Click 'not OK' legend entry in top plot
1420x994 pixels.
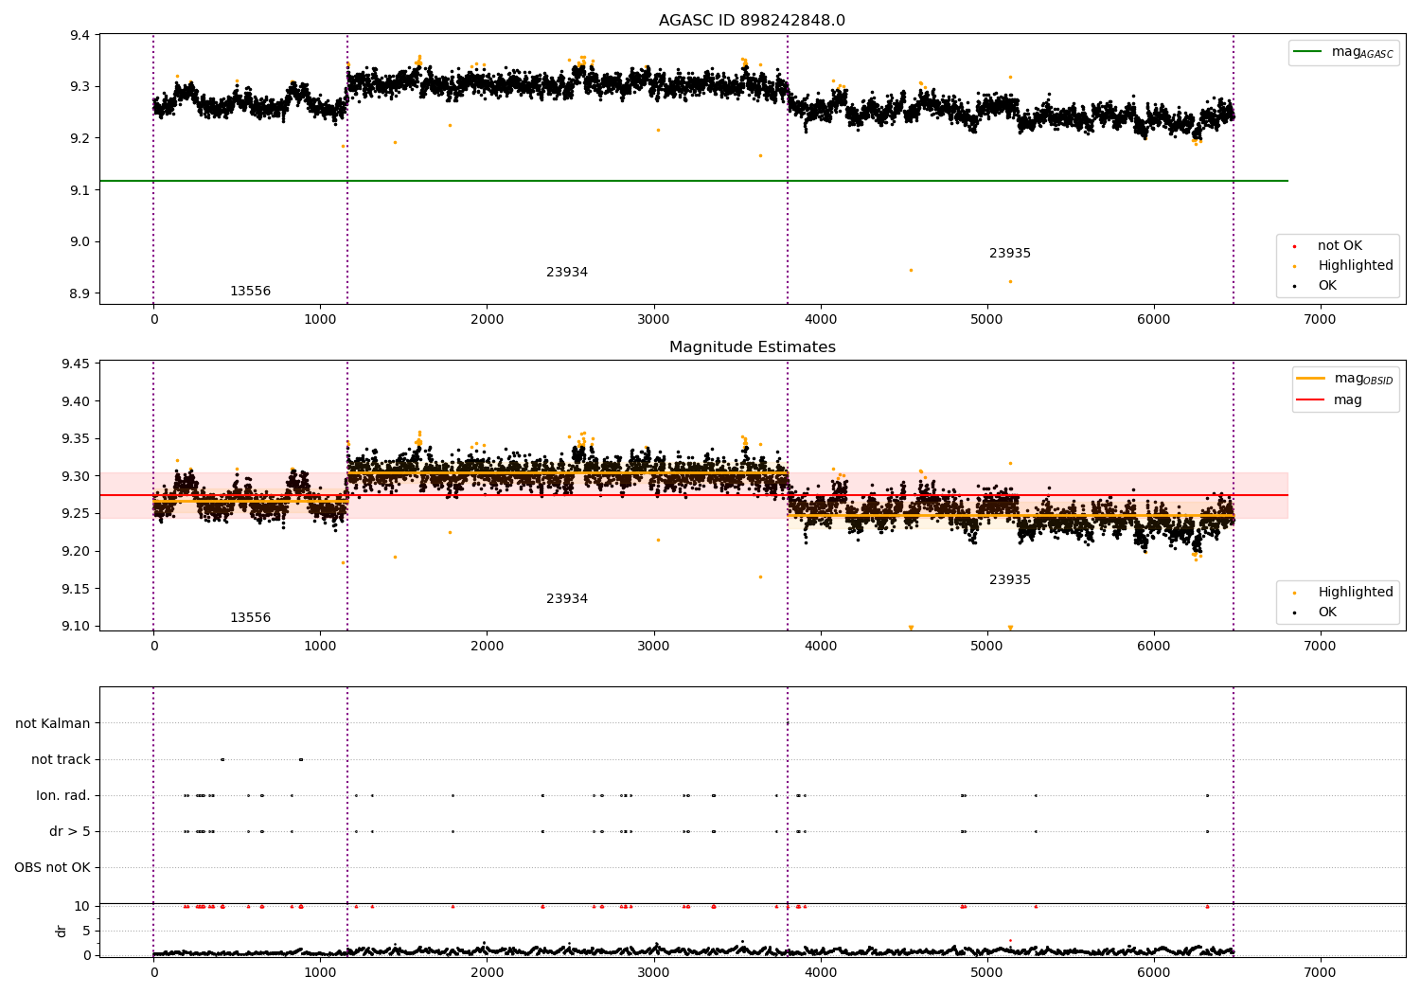click(1339, 246)
